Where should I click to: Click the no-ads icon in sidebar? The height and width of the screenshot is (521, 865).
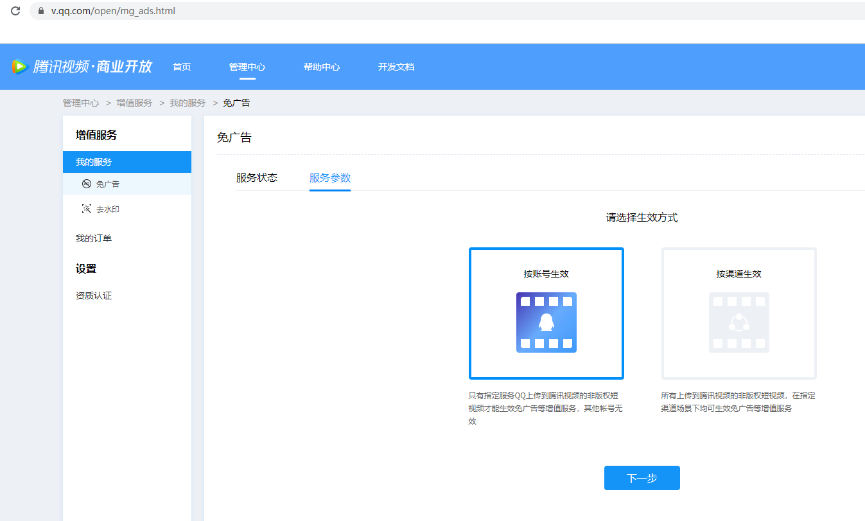click(x=87, y=184)
